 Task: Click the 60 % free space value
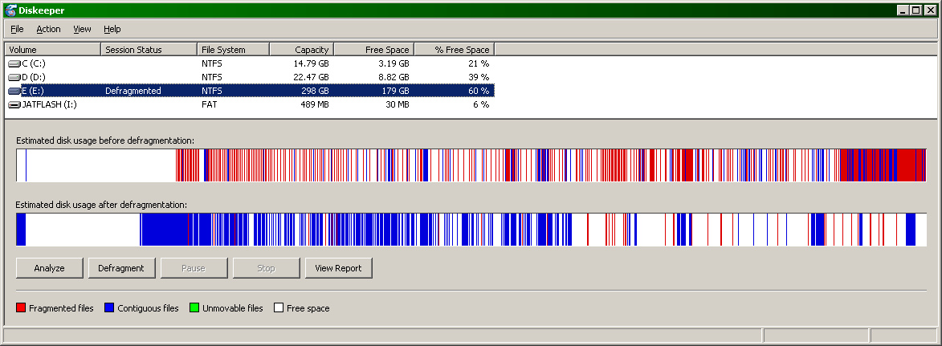click(x=479, y=91)
